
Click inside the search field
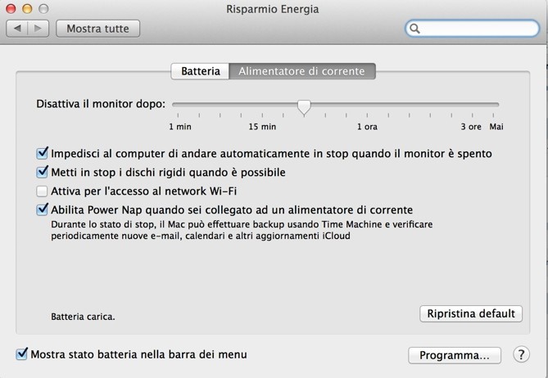pyautogui.click(x=475, y=29)
